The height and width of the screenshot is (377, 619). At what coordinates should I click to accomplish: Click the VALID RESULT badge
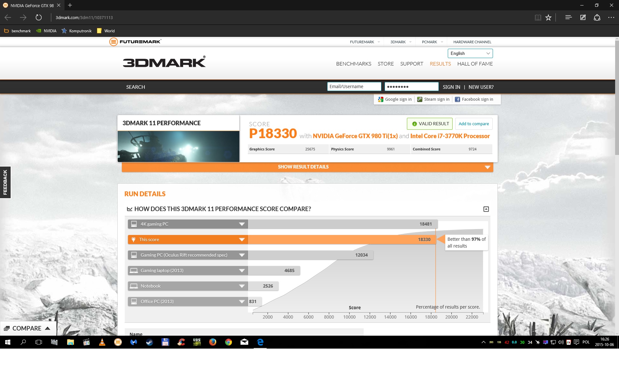[430, 124]
